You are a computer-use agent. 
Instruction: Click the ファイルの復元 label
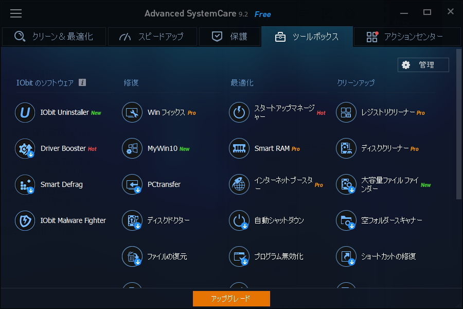(x=167, y=256)
